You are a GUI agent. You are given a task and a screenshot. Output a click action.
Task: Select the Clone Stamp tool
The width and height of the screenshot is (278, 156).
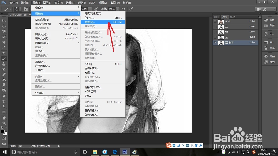[x=4, y=64]
